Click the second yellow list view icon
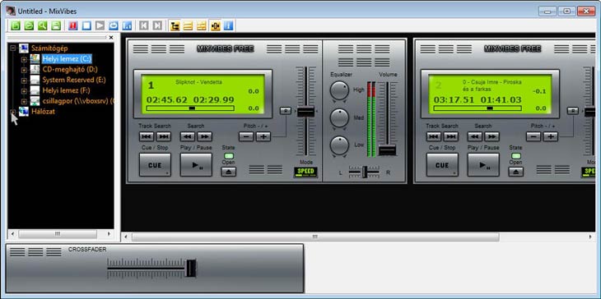This screenshot has width=601, height=299. click(x=201, y=25)
